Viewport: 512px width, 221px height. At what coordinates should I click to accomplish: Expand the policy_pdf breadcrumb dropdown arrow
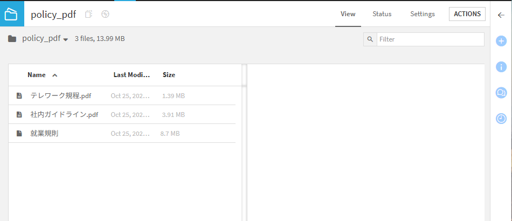pyautogui.click(x=66, y=39)
